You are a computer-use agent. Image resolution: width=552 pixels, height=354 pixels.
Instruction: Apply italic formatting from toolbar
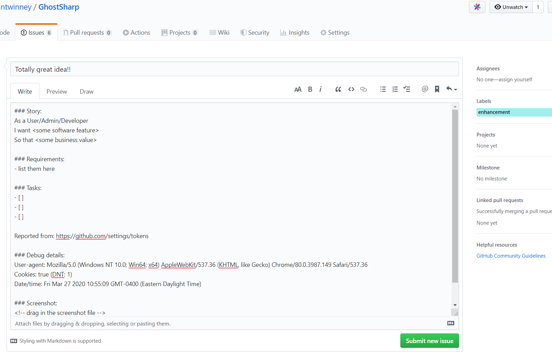click(x=320, y=90)
